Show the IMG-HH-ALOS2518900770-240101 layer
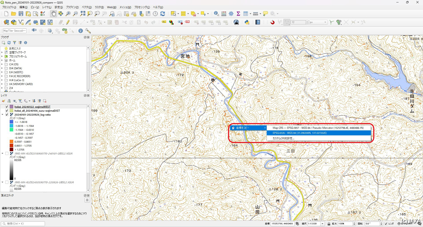 tap(7, 154)
